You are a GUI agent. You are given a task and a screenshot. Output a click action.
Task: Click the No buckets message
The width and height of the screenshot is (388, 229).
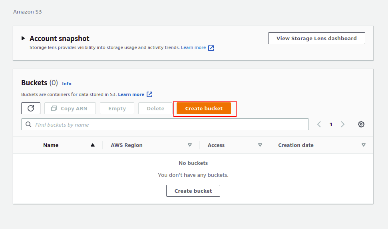pos(193,163)
